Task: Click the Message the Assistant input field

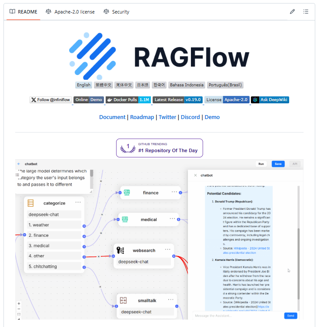Action: pyautogui.click(x=238, y=316)
